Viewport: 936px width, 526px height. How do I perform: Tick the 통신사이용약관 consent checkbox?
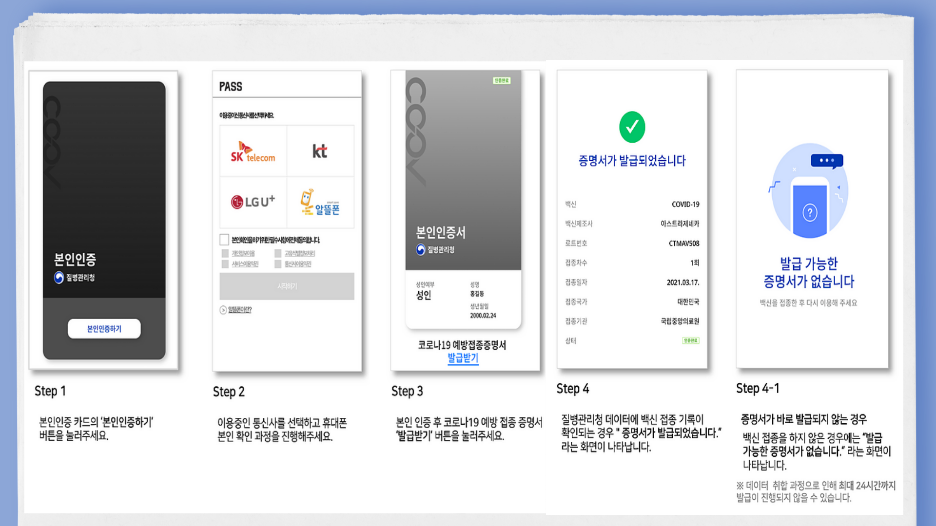pos(278,264)
